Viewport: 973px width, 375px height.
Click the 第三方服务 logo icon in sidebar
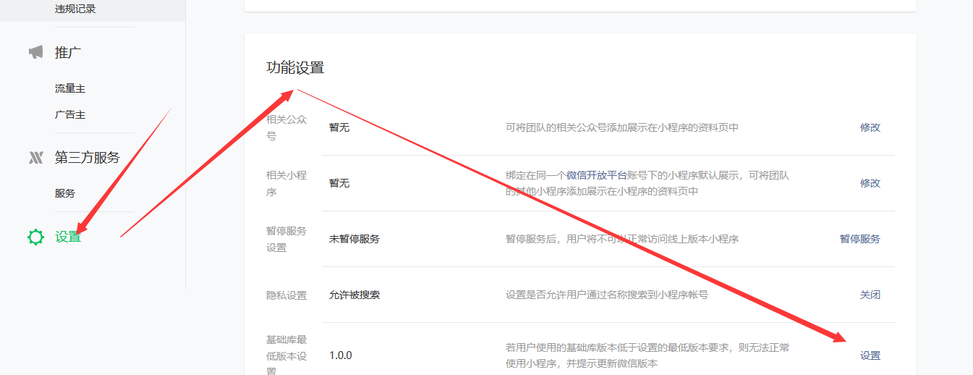click(35, 158)
